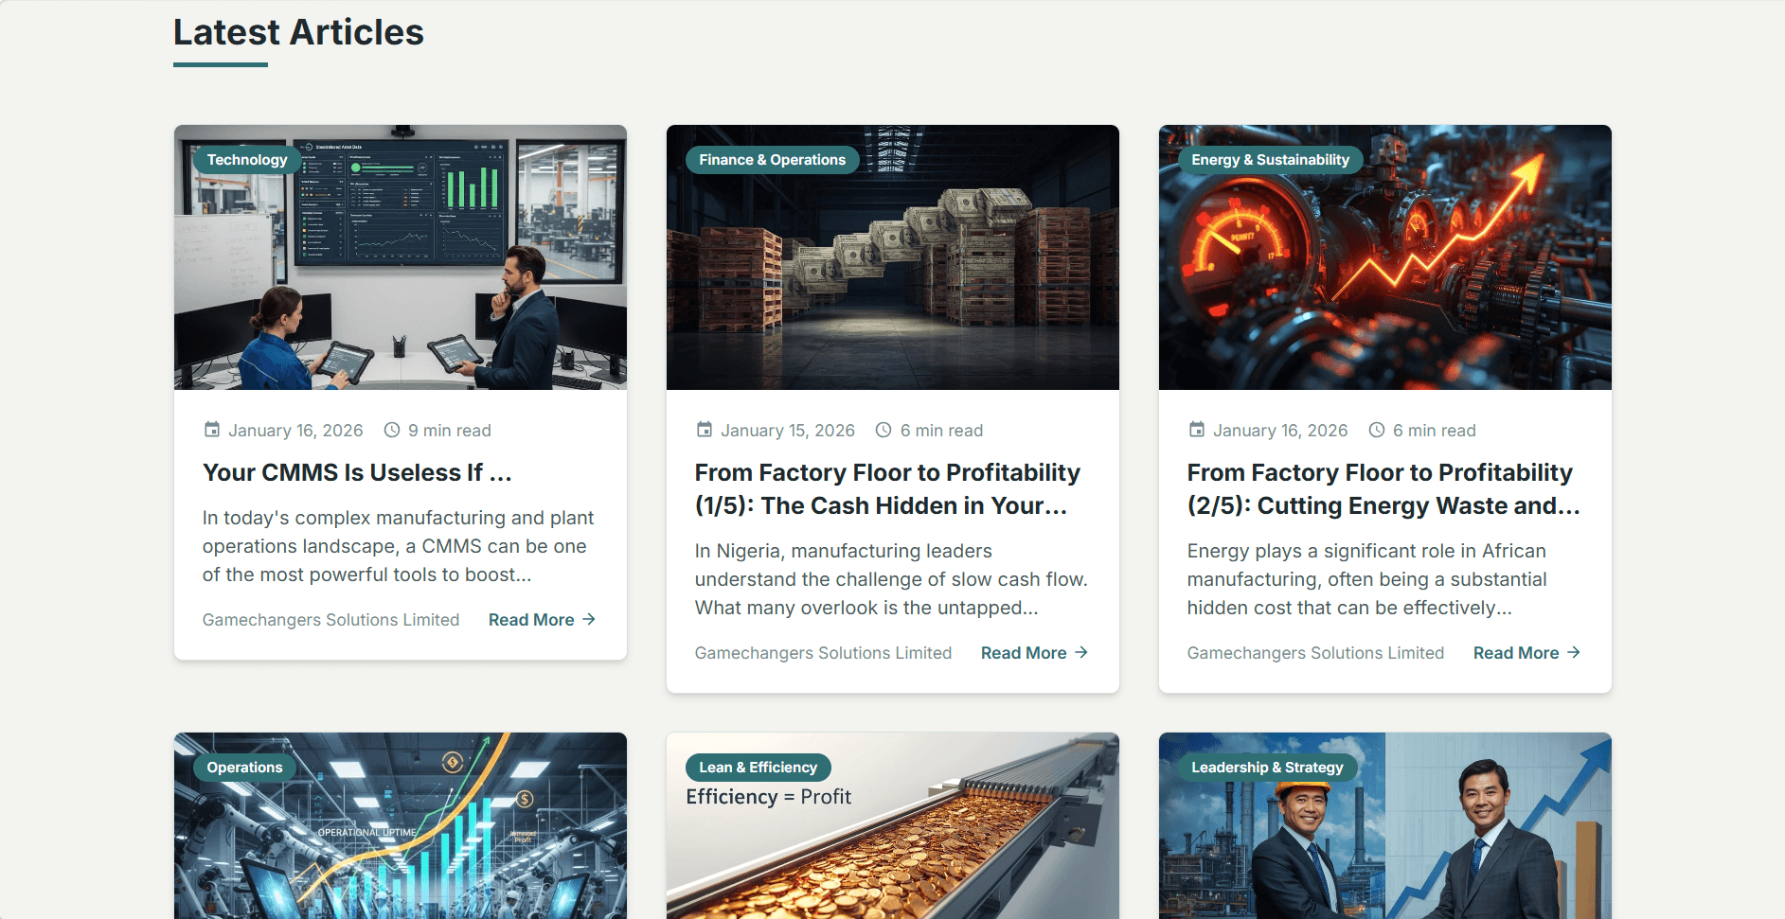Open the 'From Factory Floor to Profitability (2/5)' headline

(1383, 489)
